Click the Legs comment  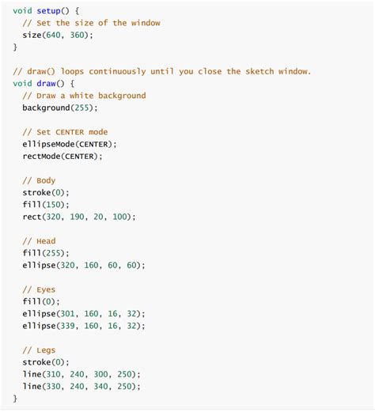pos(39,350)
